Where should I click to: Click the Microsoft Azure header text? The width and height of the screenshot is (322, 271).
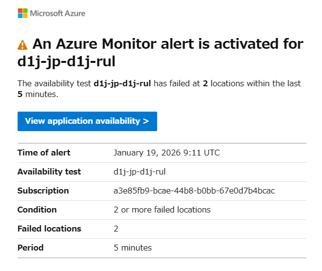click(x=58, y=13)
